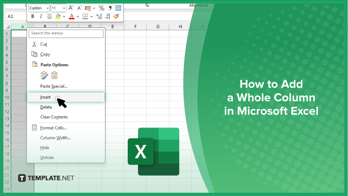Click the center align icon

49,16
